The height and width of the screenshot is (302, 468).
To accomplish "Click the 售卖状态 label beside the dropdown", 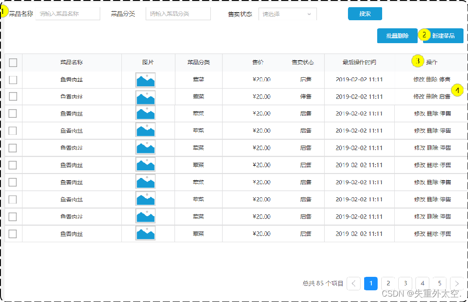I will coord(240,14).
